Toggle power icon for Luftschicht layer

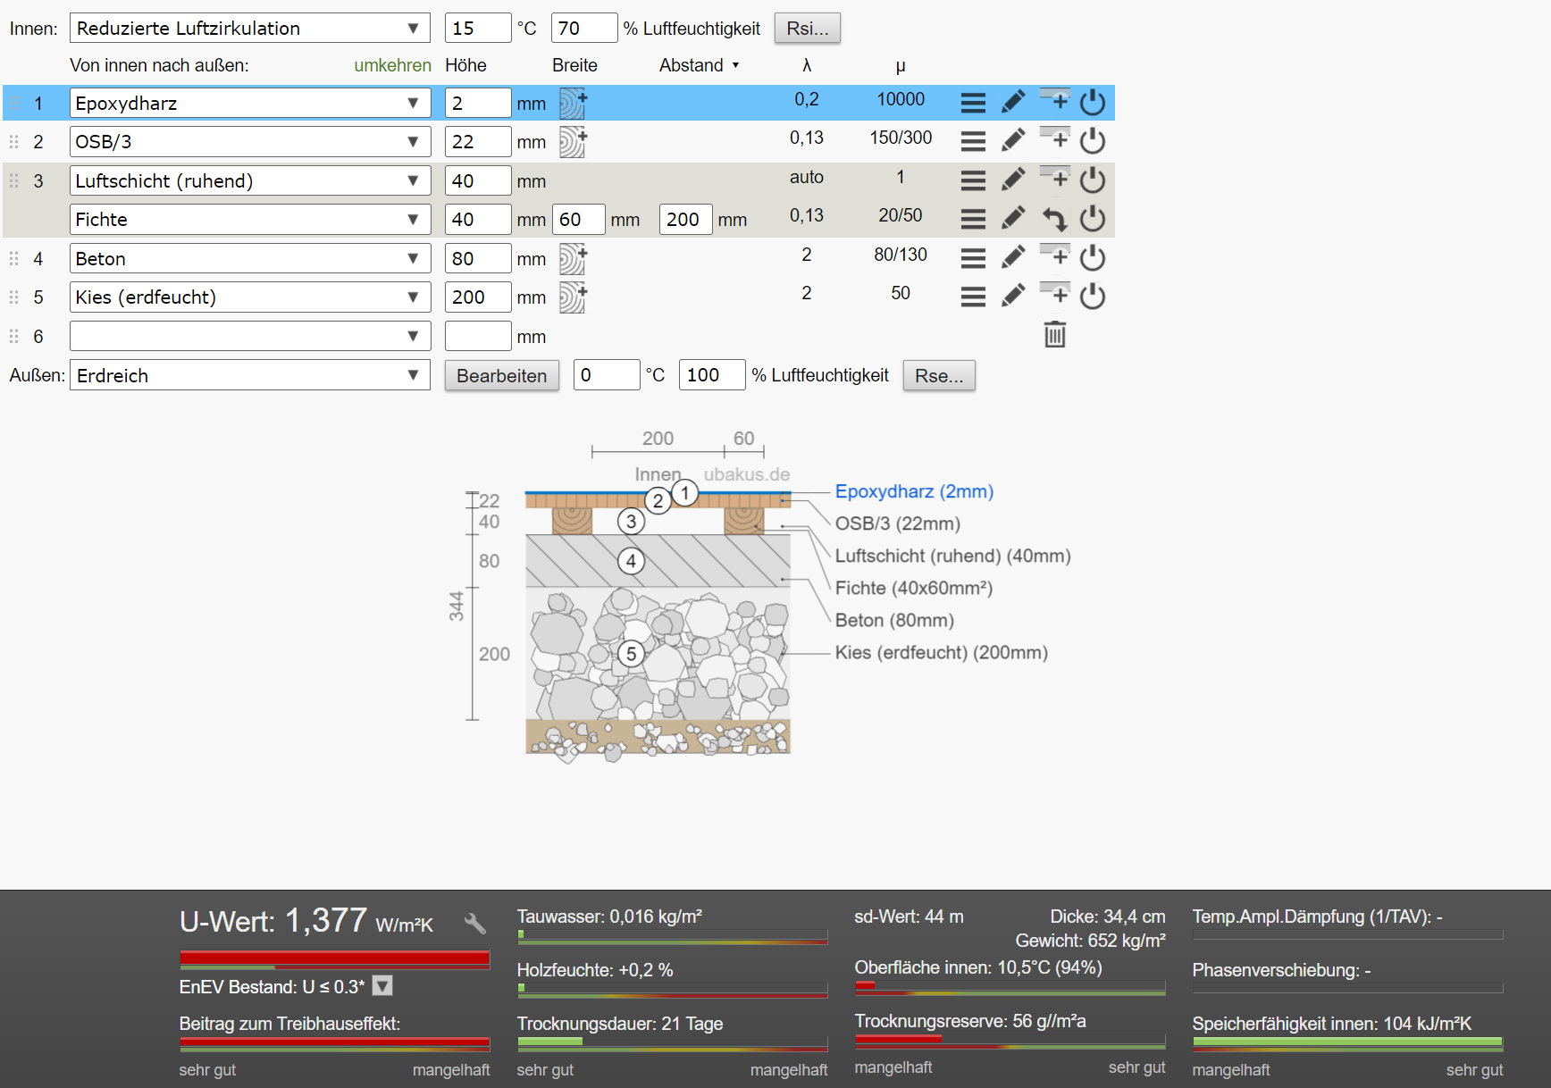pyautogui.click(x=1093, y=180)
